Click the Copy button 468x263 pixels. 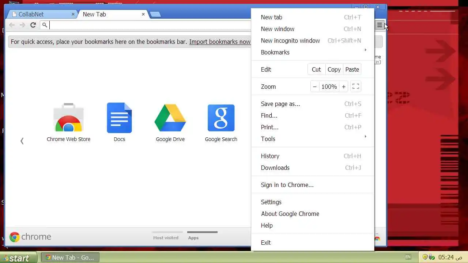pos(334,69)
